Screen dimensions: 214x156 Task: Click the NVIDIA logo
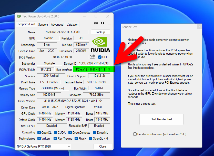tap(100, 45)
